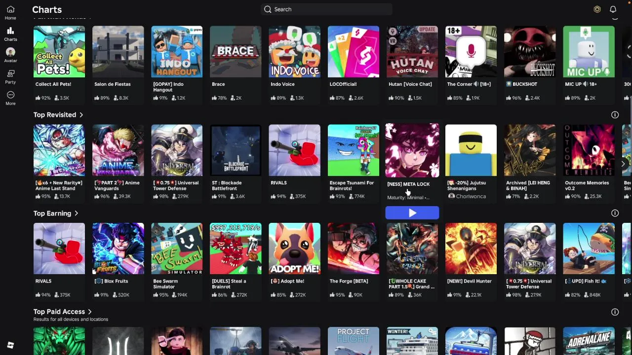Open the Avatar sidebar icon

pyautogui.click(x=10, y=55)
